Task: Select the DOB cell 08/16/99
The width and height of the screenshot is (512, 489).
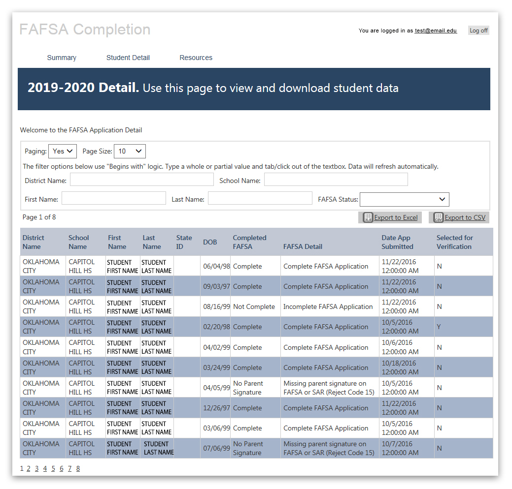Action: click(216, 307)
